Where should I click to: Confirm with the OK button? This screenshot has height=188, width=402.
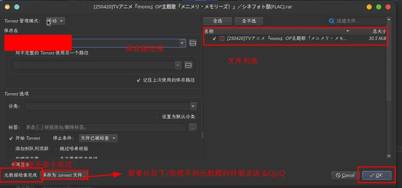(x=376, y=175)
